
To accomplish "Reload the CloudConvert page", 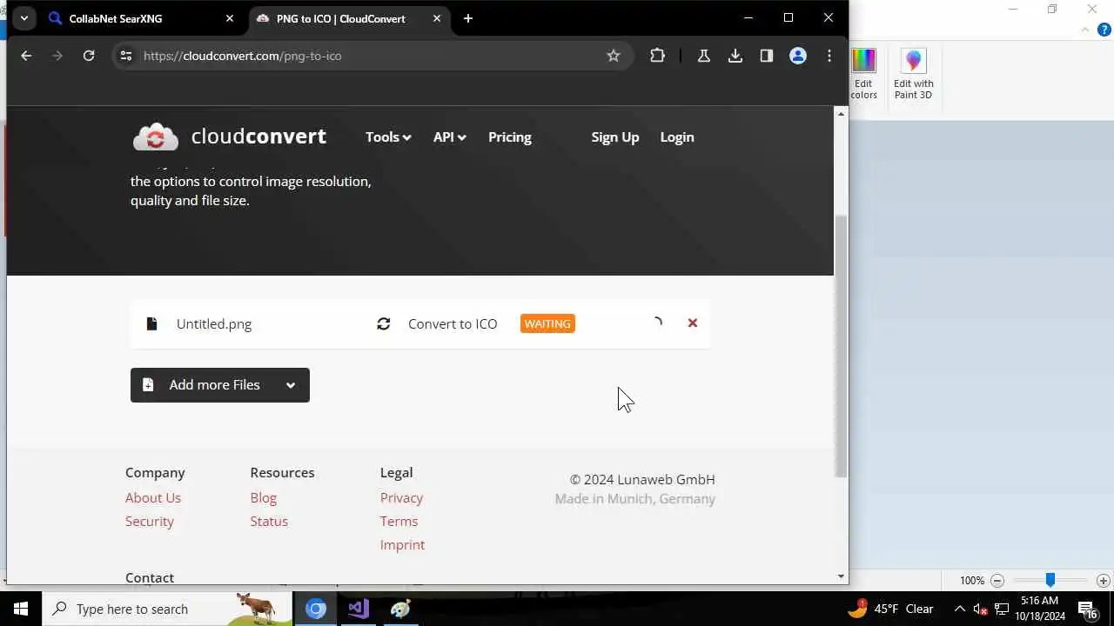I will point(89,56).
